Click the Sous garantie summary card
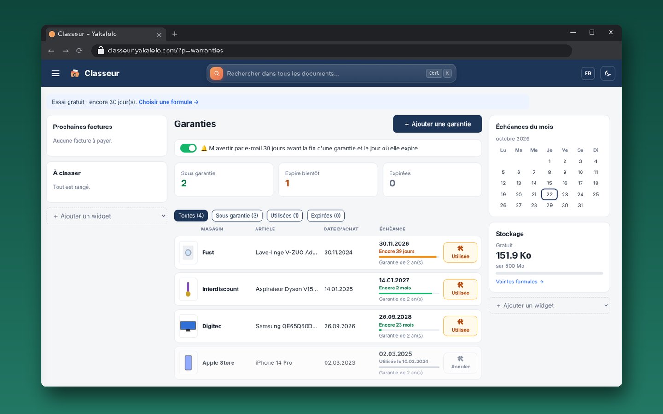Viewport: 663px width, 414px height. (224, 180)
